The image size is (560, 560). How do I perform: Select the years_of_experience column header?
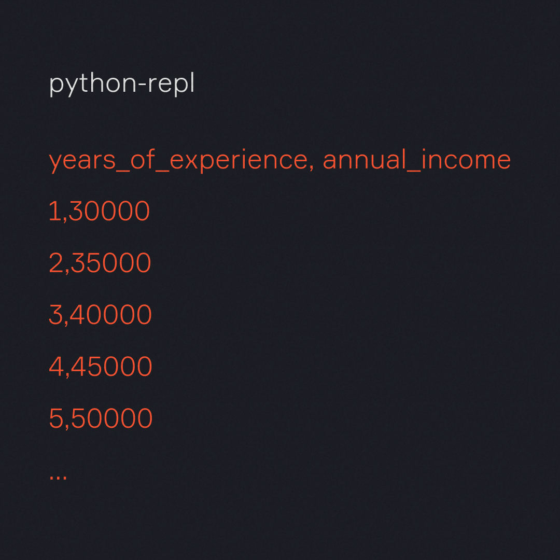pyautogui.click(x=178, y=161)
